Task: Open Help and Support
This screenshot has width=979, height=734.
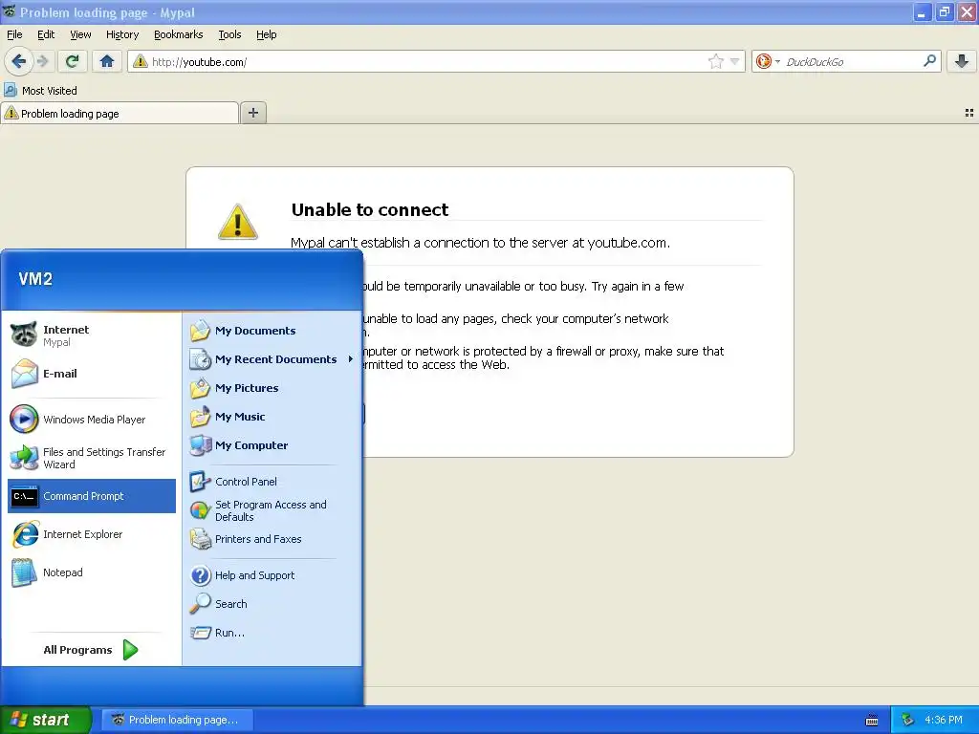Action: 272,575
